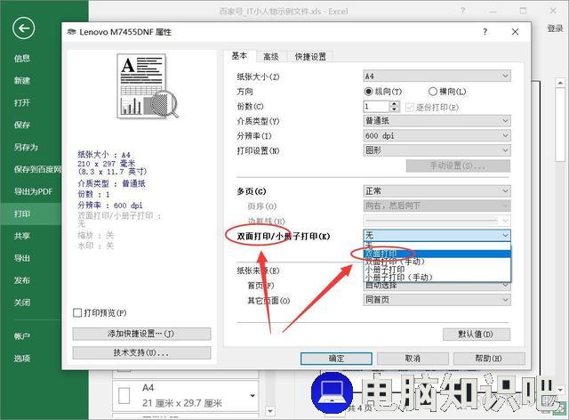Switch to the 基本 tab

point(239,56)
